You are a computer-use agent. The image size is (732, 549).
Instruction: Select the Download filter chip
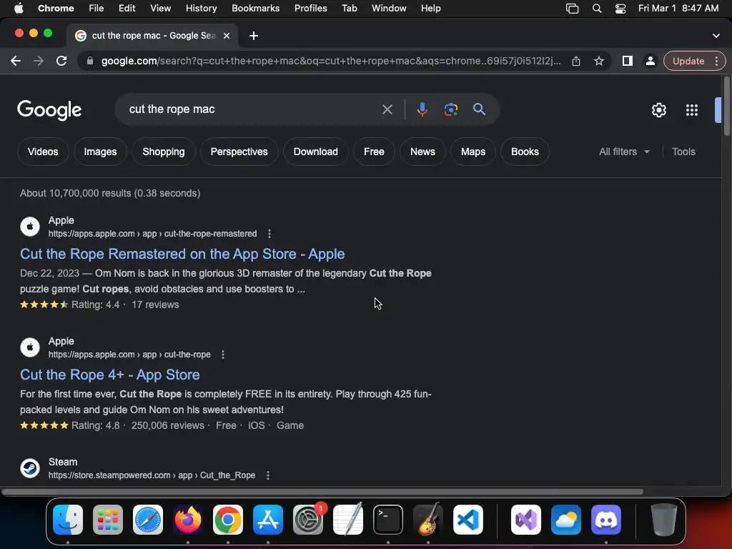[x=315, y=152]
